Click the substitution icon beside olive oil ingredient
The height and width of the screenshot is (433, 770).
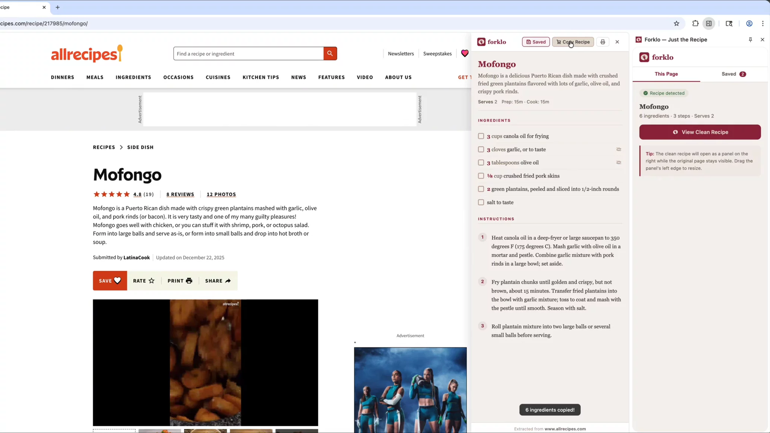(618, 162)
